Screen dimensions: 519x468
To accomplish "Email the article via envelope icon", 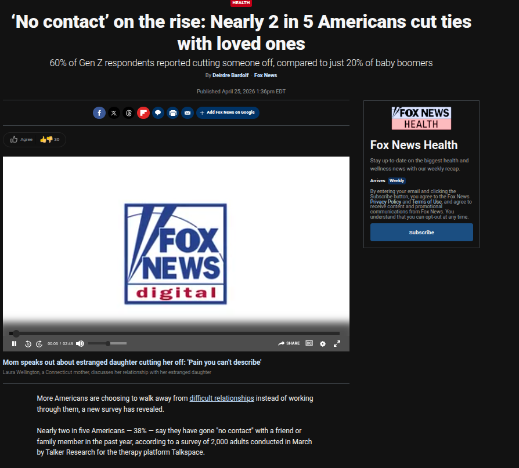I will coord(188,113).
